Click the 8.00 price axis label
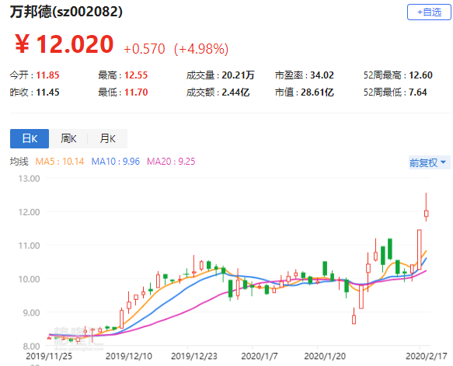Screen dimensions: 453x366 [31, 346]
